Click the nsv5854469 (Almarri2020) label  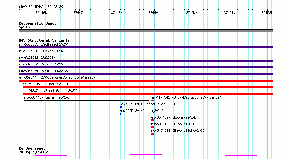point(47,97)
